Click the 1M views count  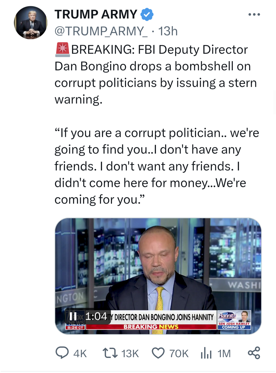224,354
